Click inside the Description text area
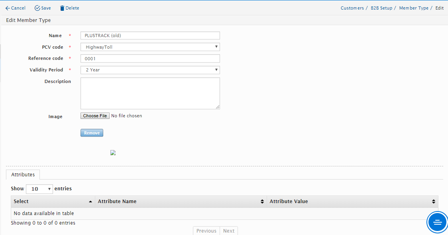 (150, 93)
